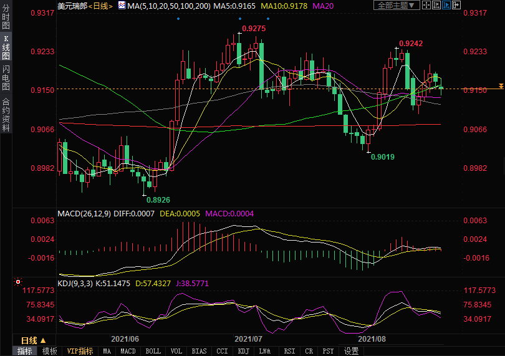
Task: Open the 合约资料 side tab
Action: [6, 114]
